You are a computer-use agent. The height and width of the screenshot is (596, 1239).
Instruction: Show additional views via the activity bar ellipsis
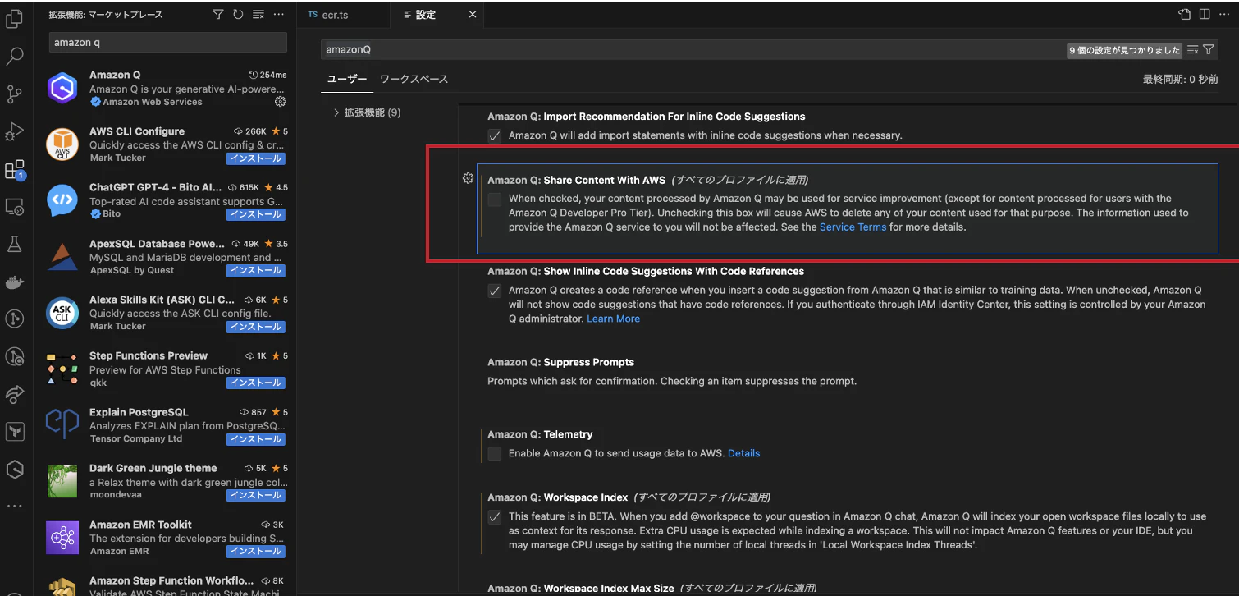15,506
